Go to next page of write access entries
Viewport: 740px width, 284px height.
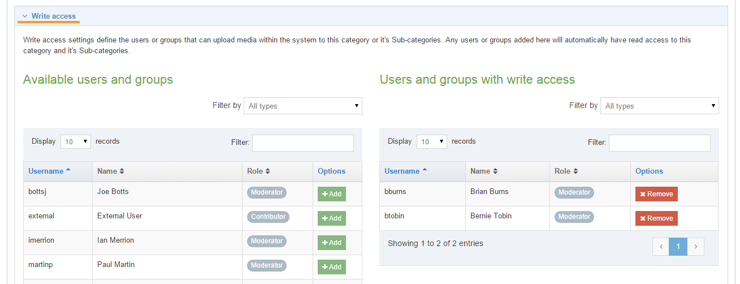pos(696,246)
